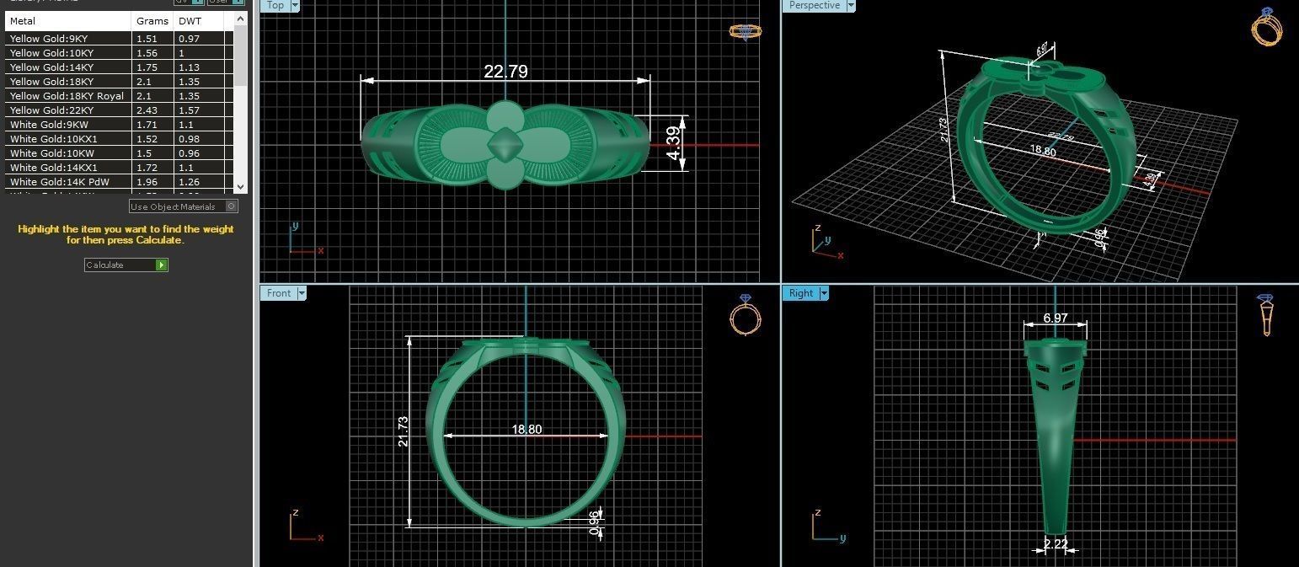
Task: Sort by the DWT column header
Action: click(x=199, y=21)
